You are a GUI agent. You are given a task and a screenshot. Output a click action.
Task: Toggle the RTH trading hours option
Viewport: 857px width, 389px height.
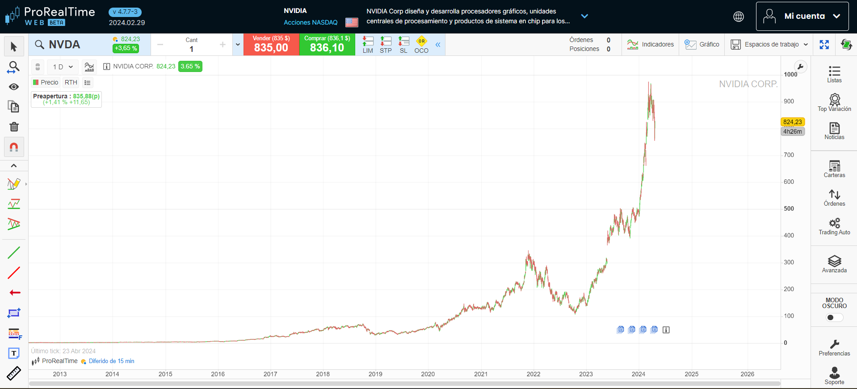coord(71,82)
